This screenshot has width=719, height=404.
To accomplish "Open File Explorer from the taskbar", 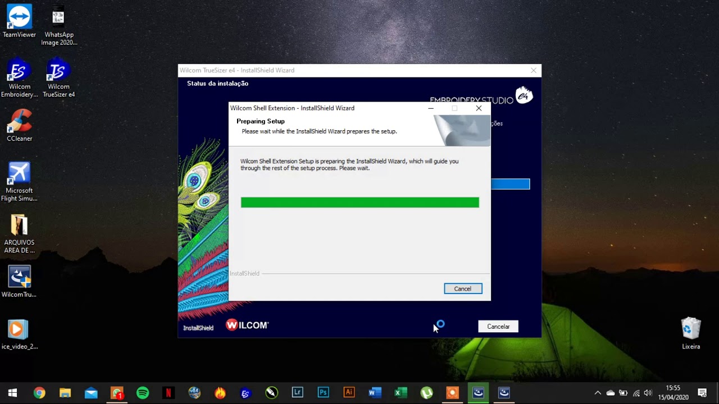I will pos(65,393).
